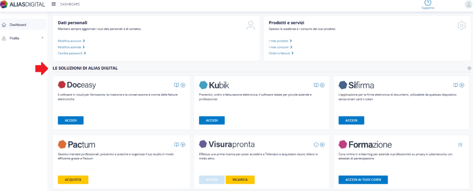
Task: Play the Sifirma video tutorial icon
Action: pos(462,85)
